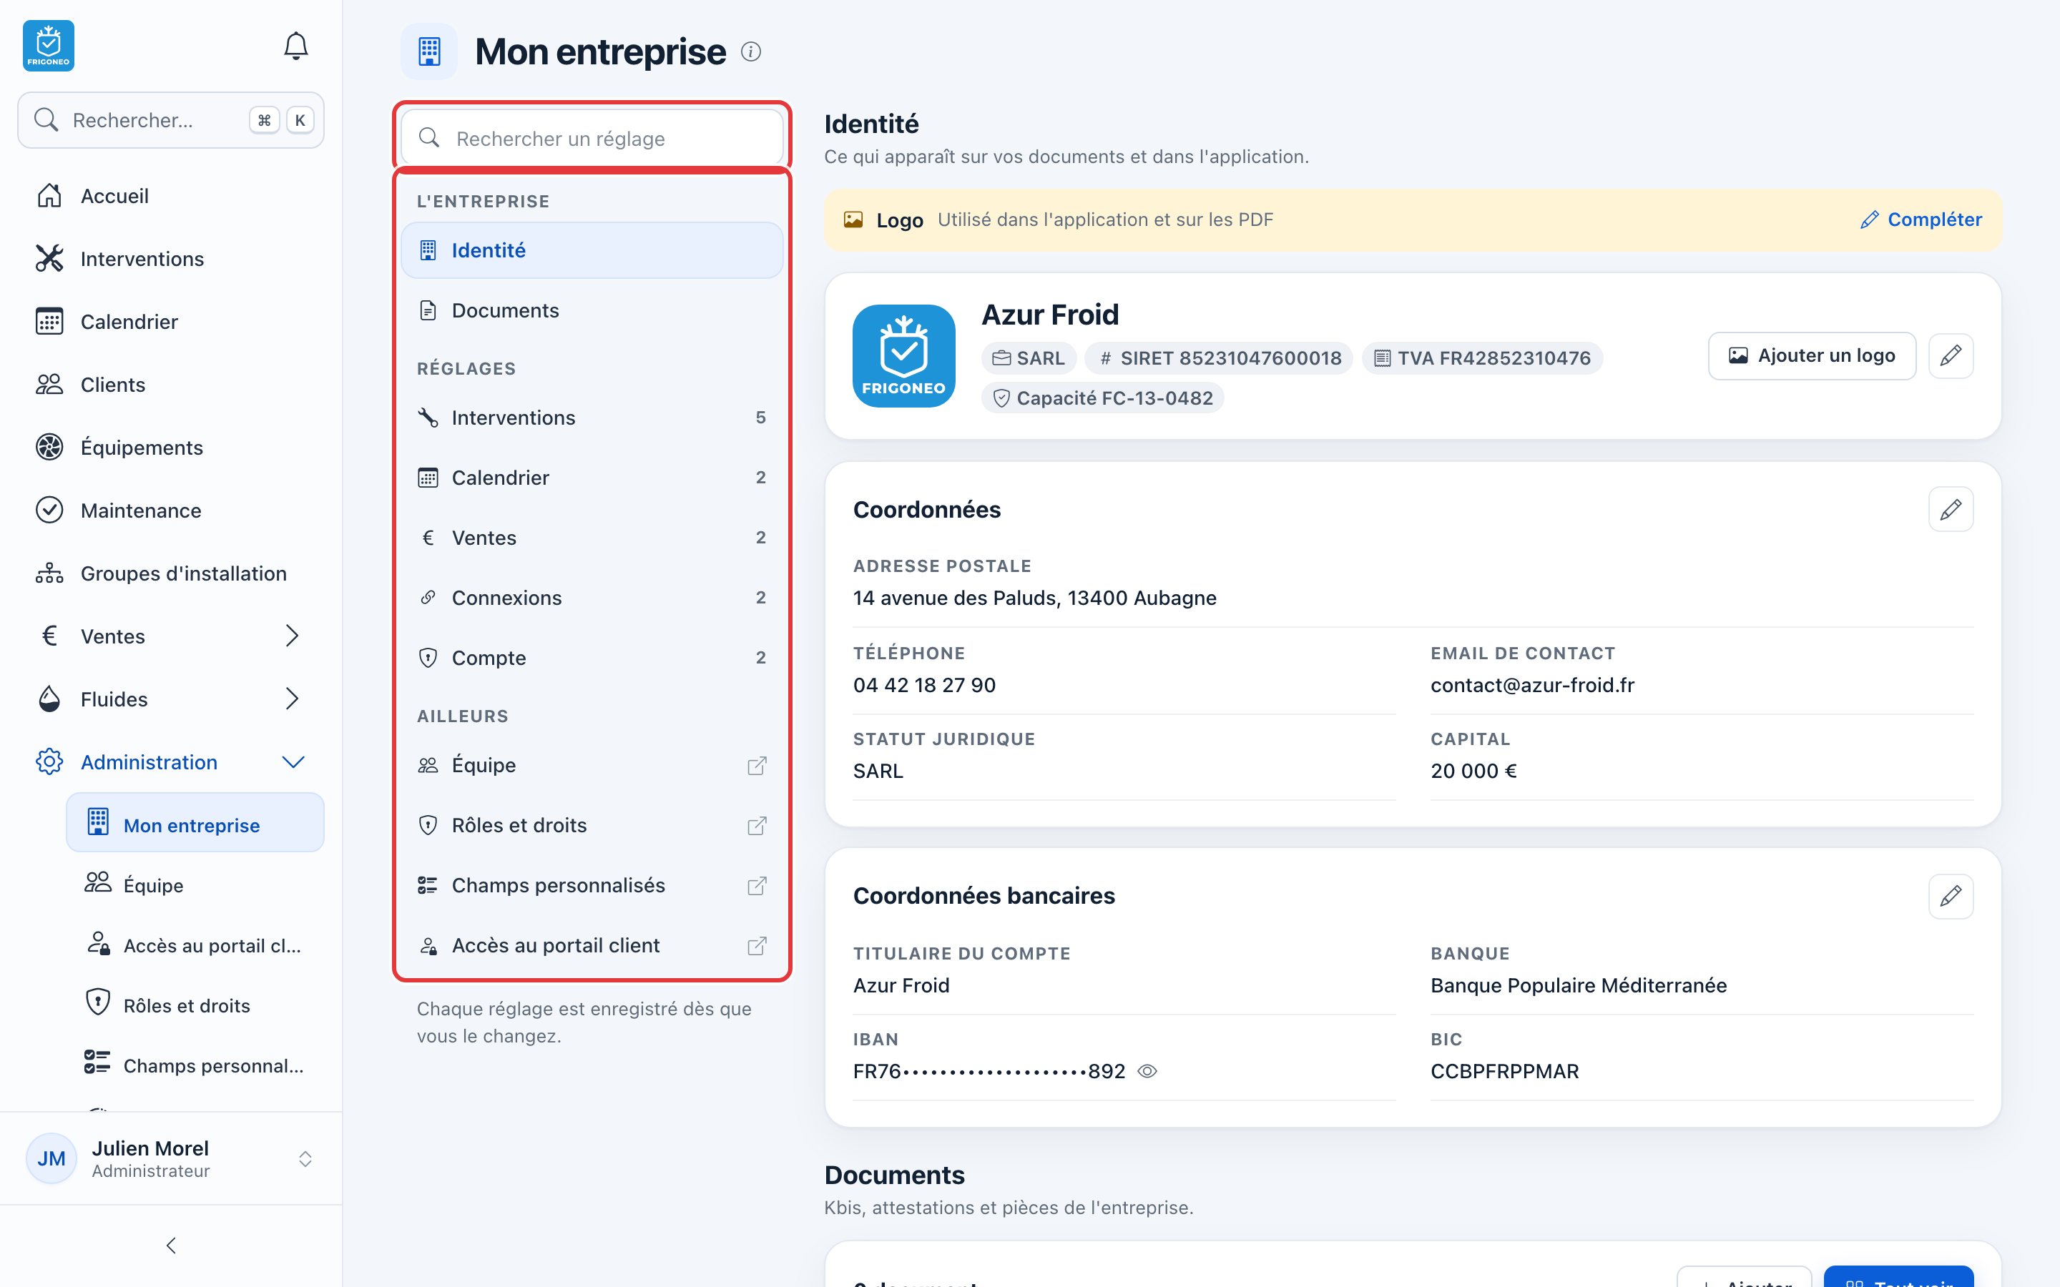2060x1287 pixels.
Task: Focus the global Rechercher search box
Action: (x=171, y=120)
